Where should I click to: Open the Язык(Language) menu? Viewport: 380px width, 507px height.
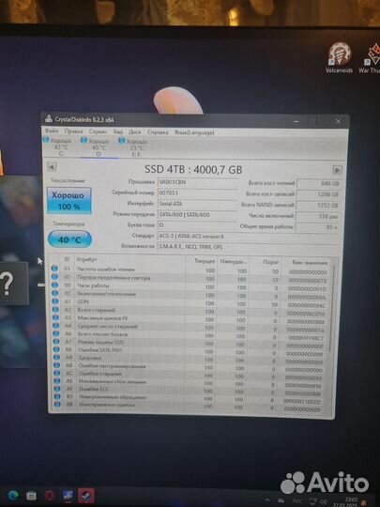pyautogui.click(x=194, y=132)
